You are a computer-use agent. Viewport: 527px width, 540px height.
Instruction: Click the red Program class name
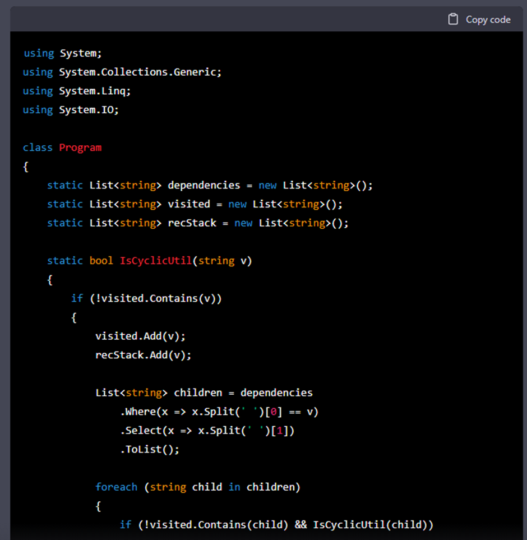(x=80, y=147)
